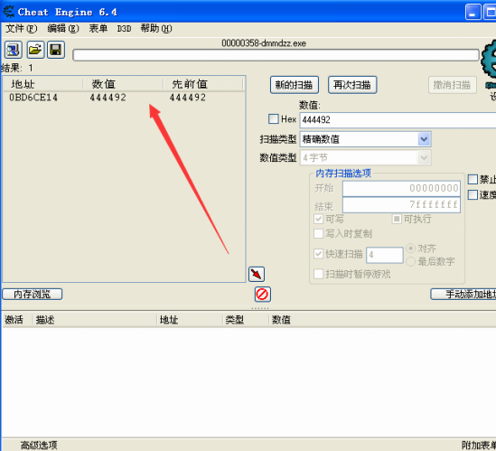Image resolution: width=496 pixels, height=451 pixels.
Task: Open the 编辑 menu
Action: click(63, 29)
